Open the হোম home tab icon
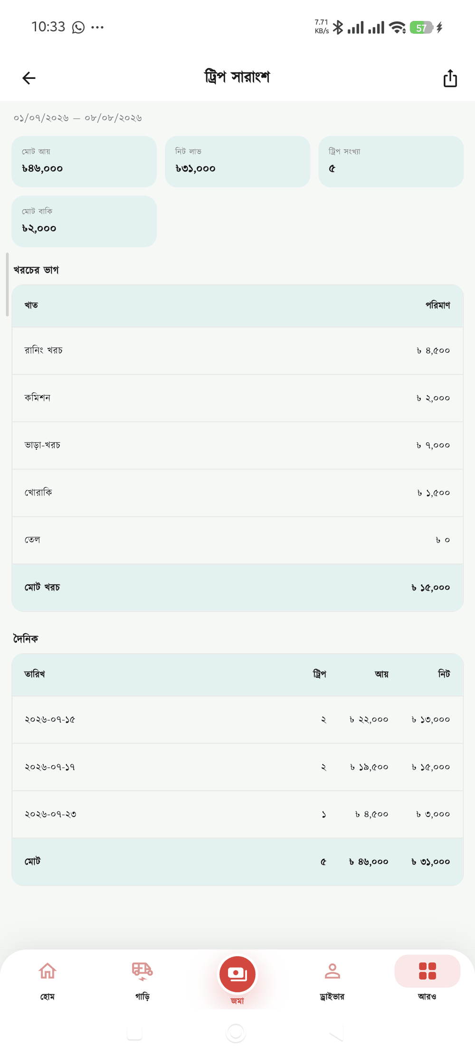 tap(47, 971)
